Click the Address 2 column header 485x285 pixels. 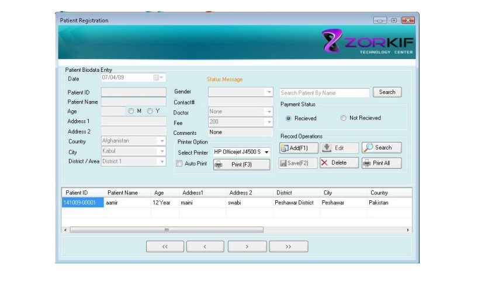(x=250, y=193)
